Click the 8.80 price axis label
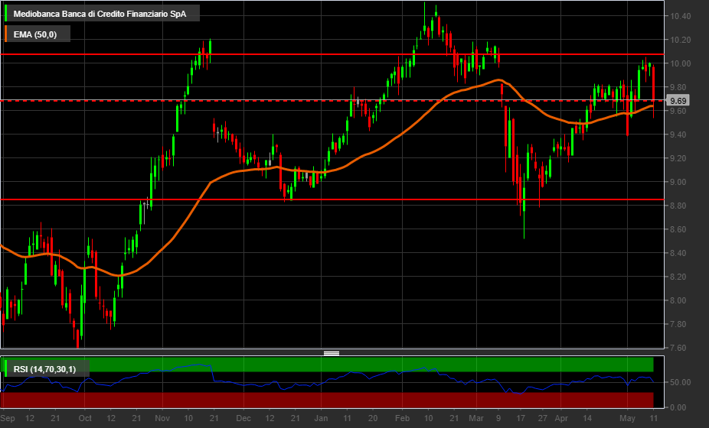 680,206
